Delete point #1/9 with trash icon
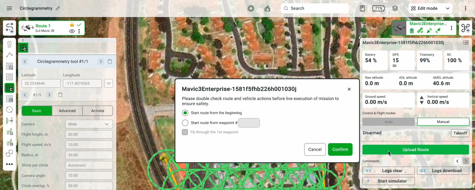This screenshot has width=475, height=190. click(x=60, y=95)
